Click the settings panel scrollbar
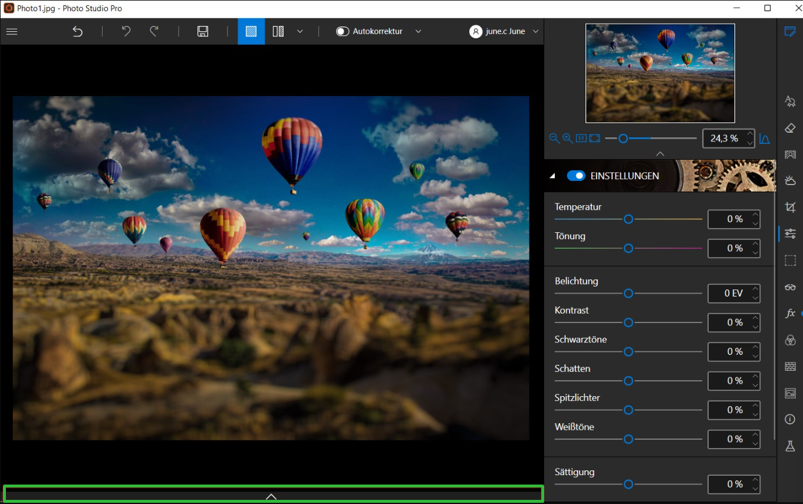Viewport: 803px width, 504px height. coord(775,316)
